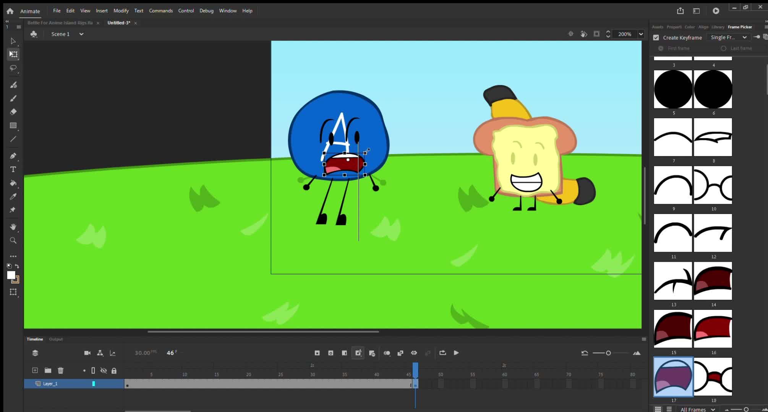Image resolution: width=768 pixels, height=412 pixels.
Task: Select the Free Transform tool
Action: pyautogui.click(x=13, y=54)
